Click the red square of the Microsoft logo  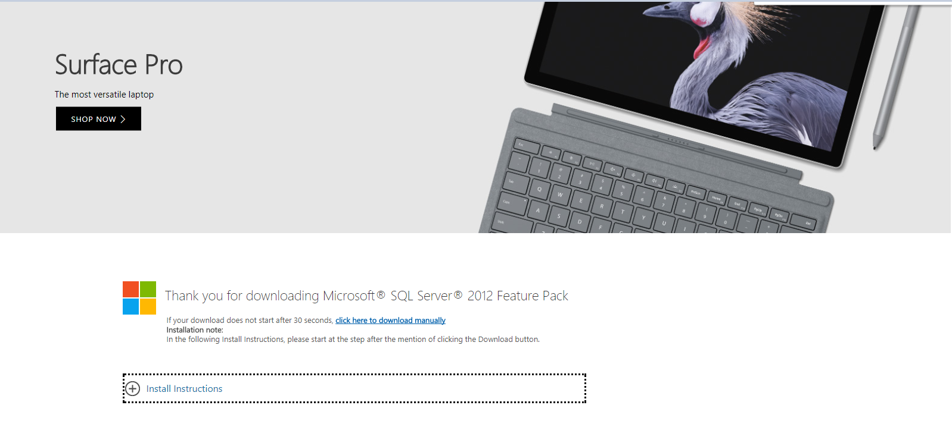130,289
